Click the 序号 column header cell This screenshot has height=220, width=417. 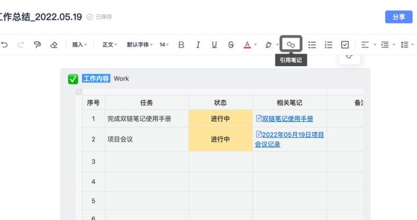click(93, 102)
